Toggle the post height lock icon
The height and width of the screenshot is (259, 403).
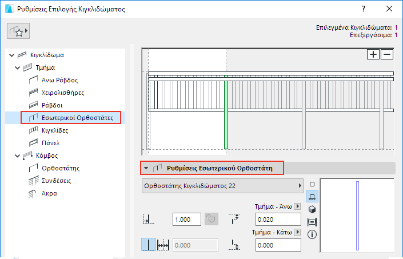click(212, 219)
